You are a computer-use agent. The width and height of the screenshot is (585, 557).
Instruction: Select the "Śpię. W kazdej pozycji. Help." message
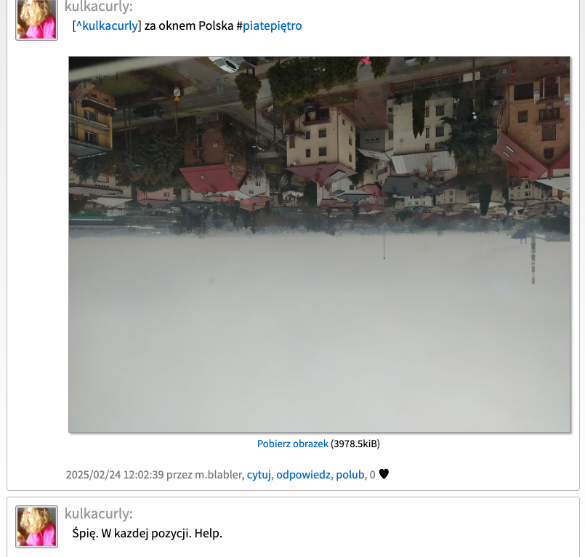[x=147, y=533]
